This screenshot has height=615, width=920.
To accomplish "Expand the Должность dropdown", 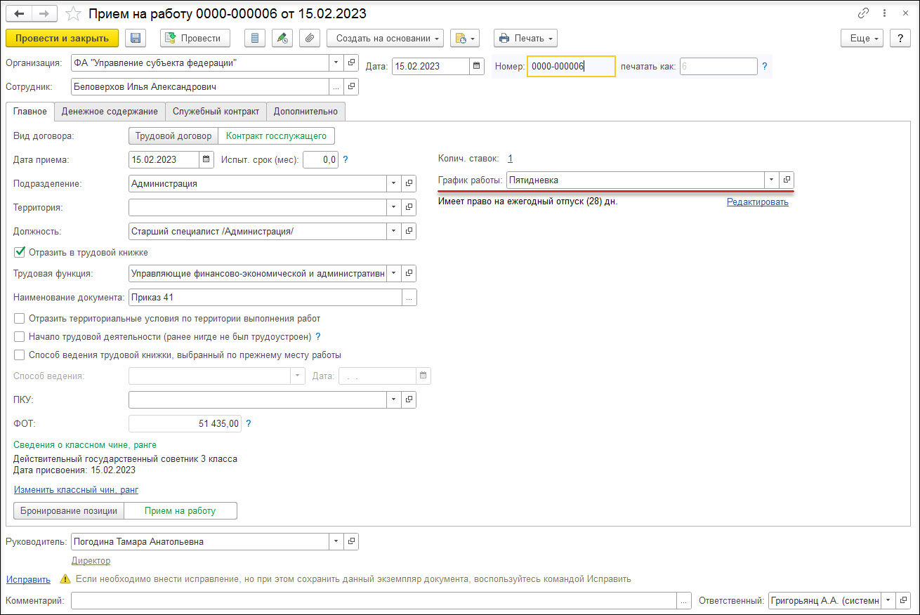I will tap(393, 231).
